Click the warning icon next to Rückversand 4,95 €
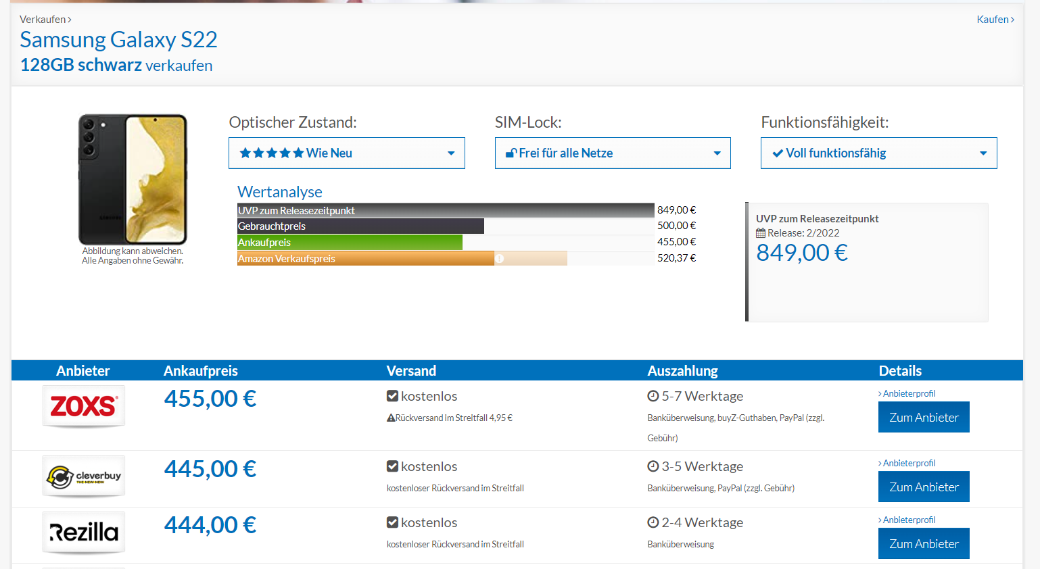1040x569 pixels. pyautogui.click(x=391, y=418)
